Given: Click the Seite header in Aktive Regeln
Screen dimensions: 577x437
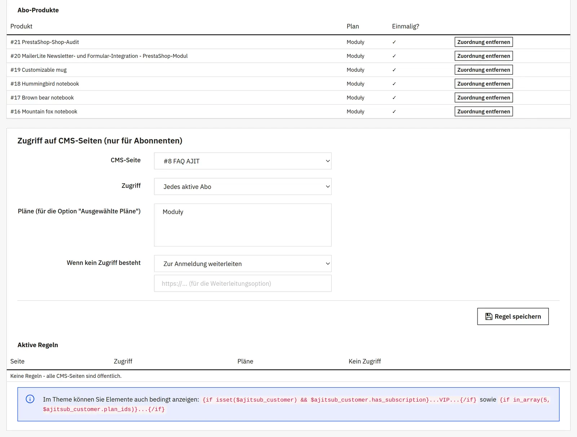Looking at the screenshot, I should [x=17, y=361].
